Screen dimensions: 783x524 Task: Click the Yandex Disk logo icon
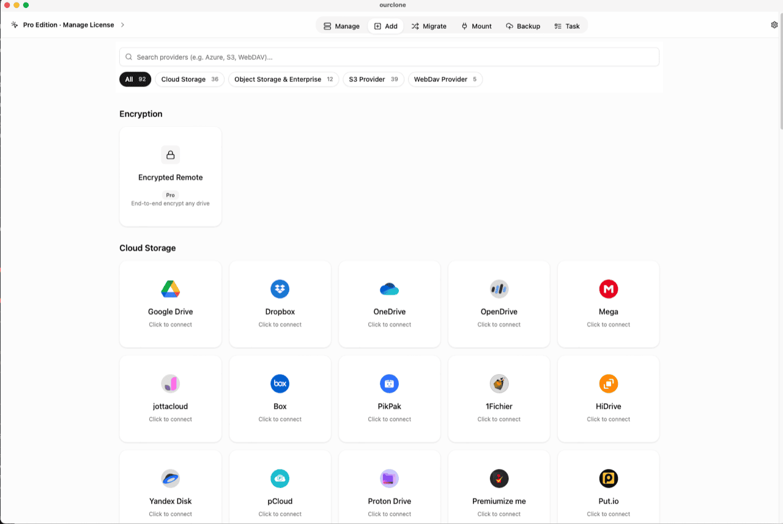coord(170,478)
